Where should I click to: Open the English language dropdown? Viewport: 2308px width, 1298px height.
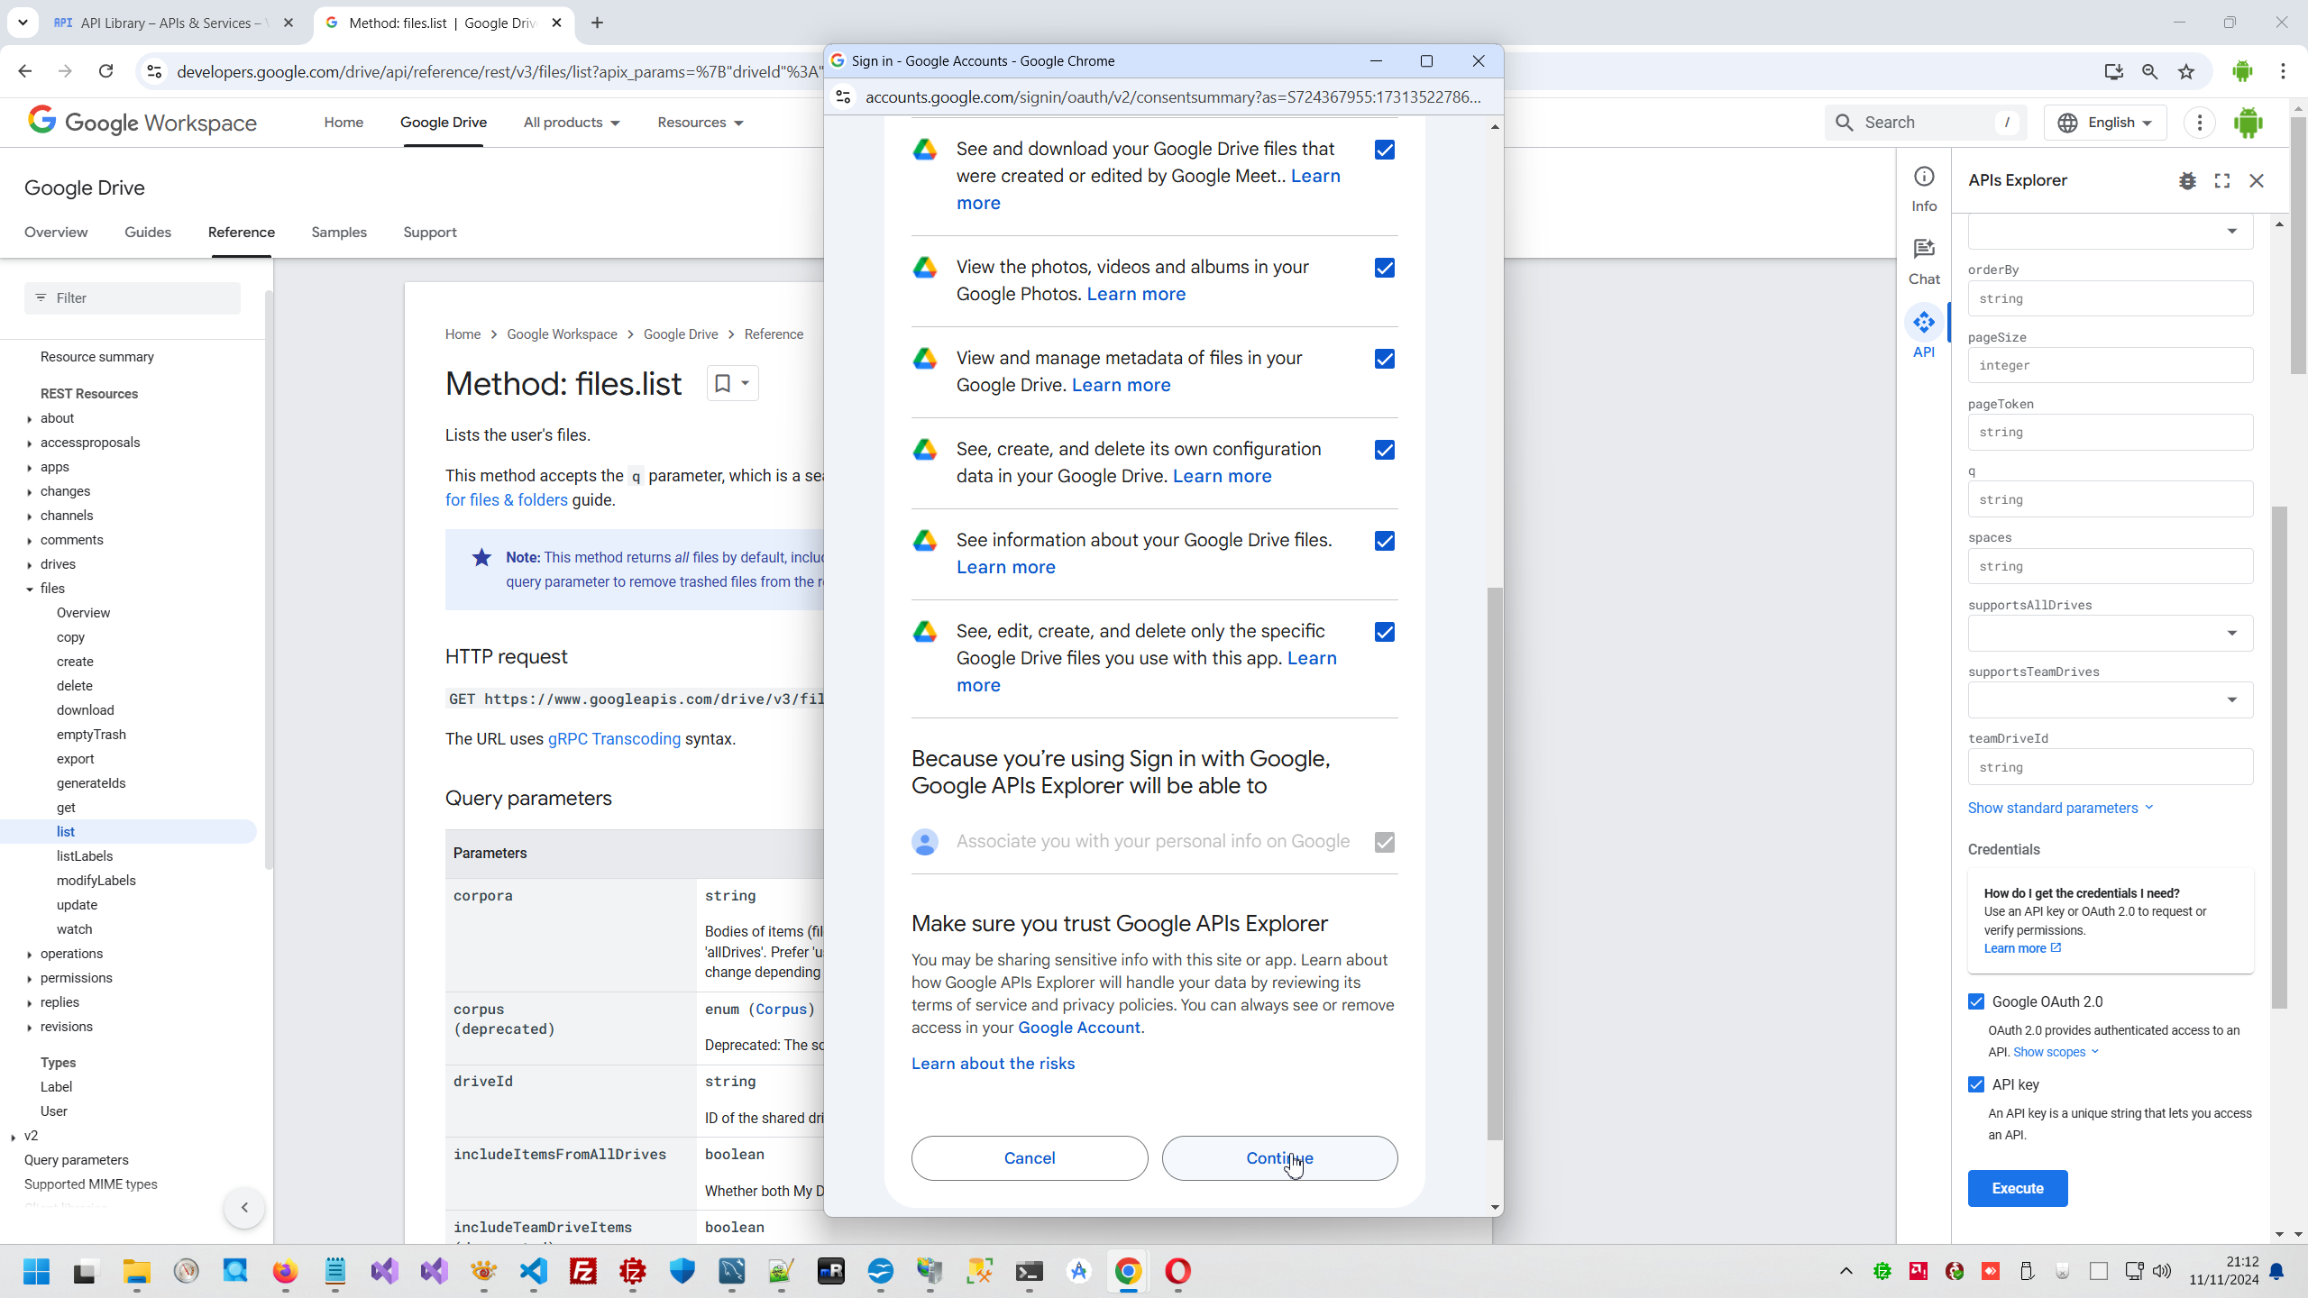pyautogui.click(x=2105, y=123)
